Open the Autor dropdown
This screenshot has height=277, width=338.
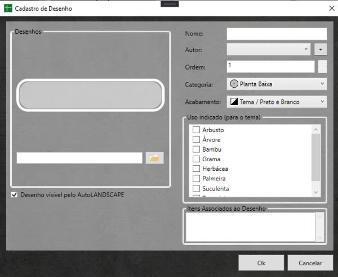coord(269,49)
